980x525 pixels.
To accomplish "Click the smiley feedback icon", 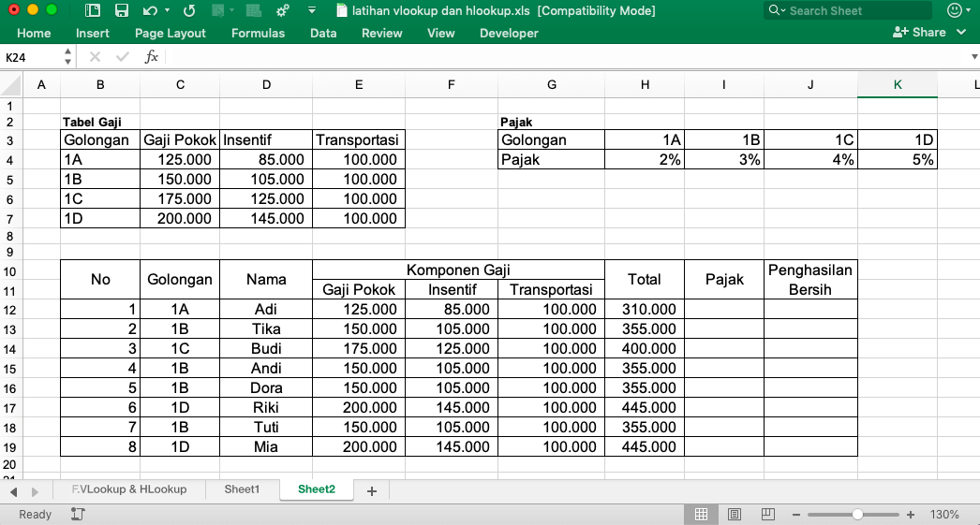I will pyautogui.click(x=955, y=10).
